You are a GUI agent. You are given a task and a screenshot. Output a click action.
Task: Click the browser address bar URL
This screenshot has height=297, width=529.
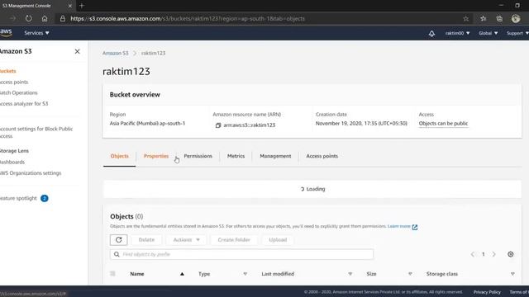click(x=188, y=18)
